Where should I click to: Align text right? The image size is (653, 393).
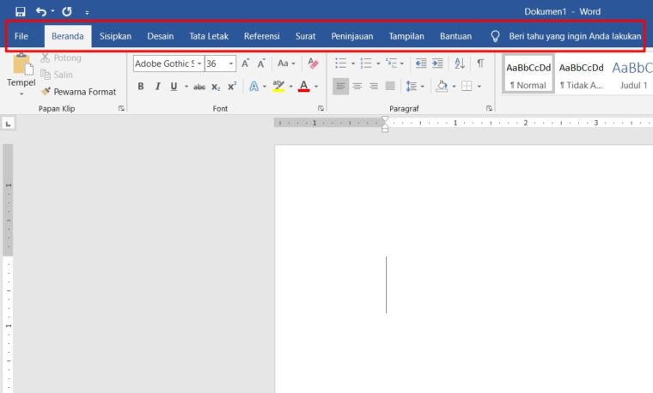[374, 86]
